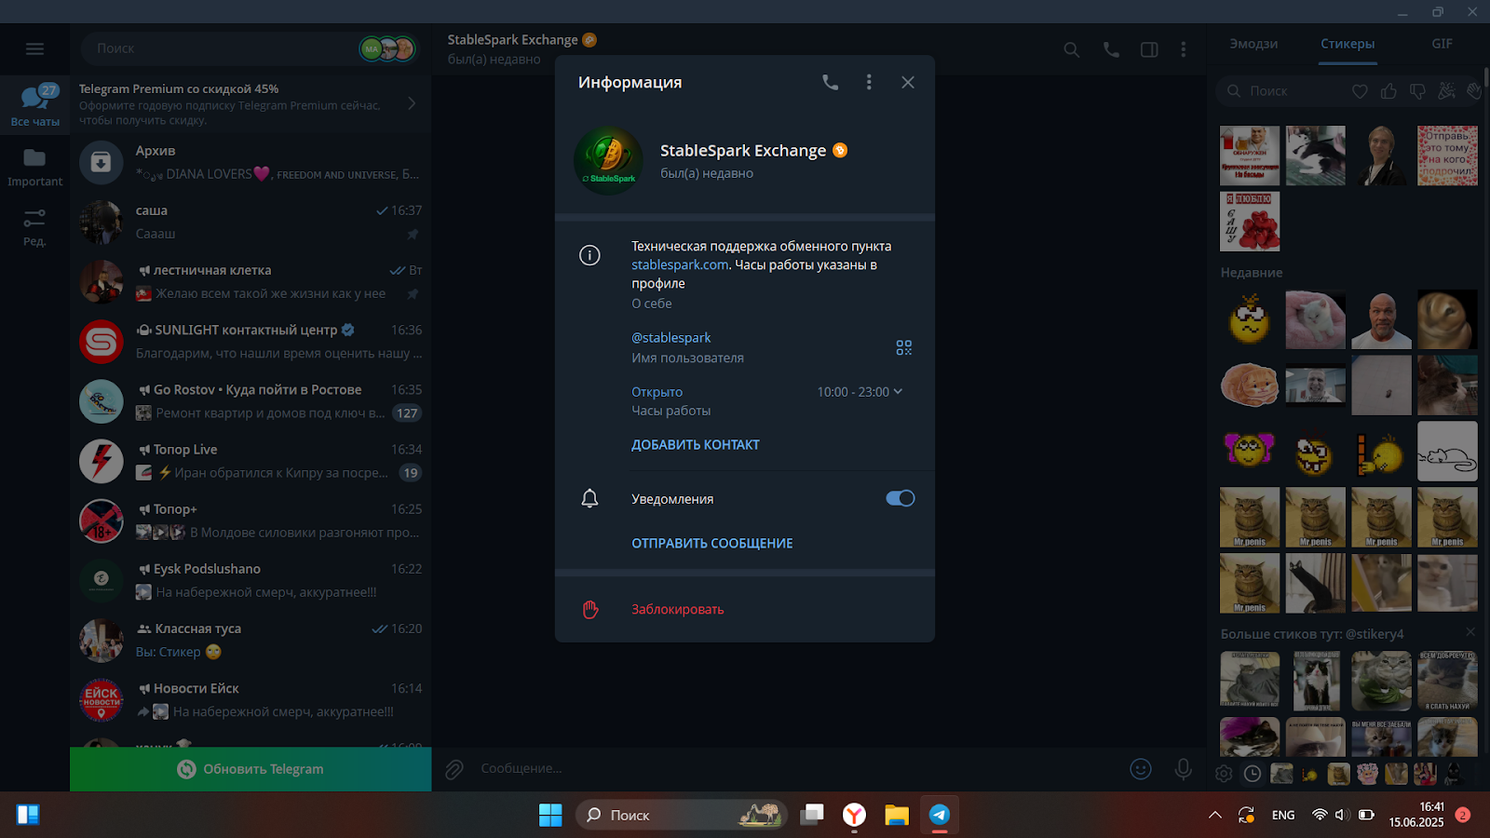Open the hamburger main menu

tap(34, 48)
